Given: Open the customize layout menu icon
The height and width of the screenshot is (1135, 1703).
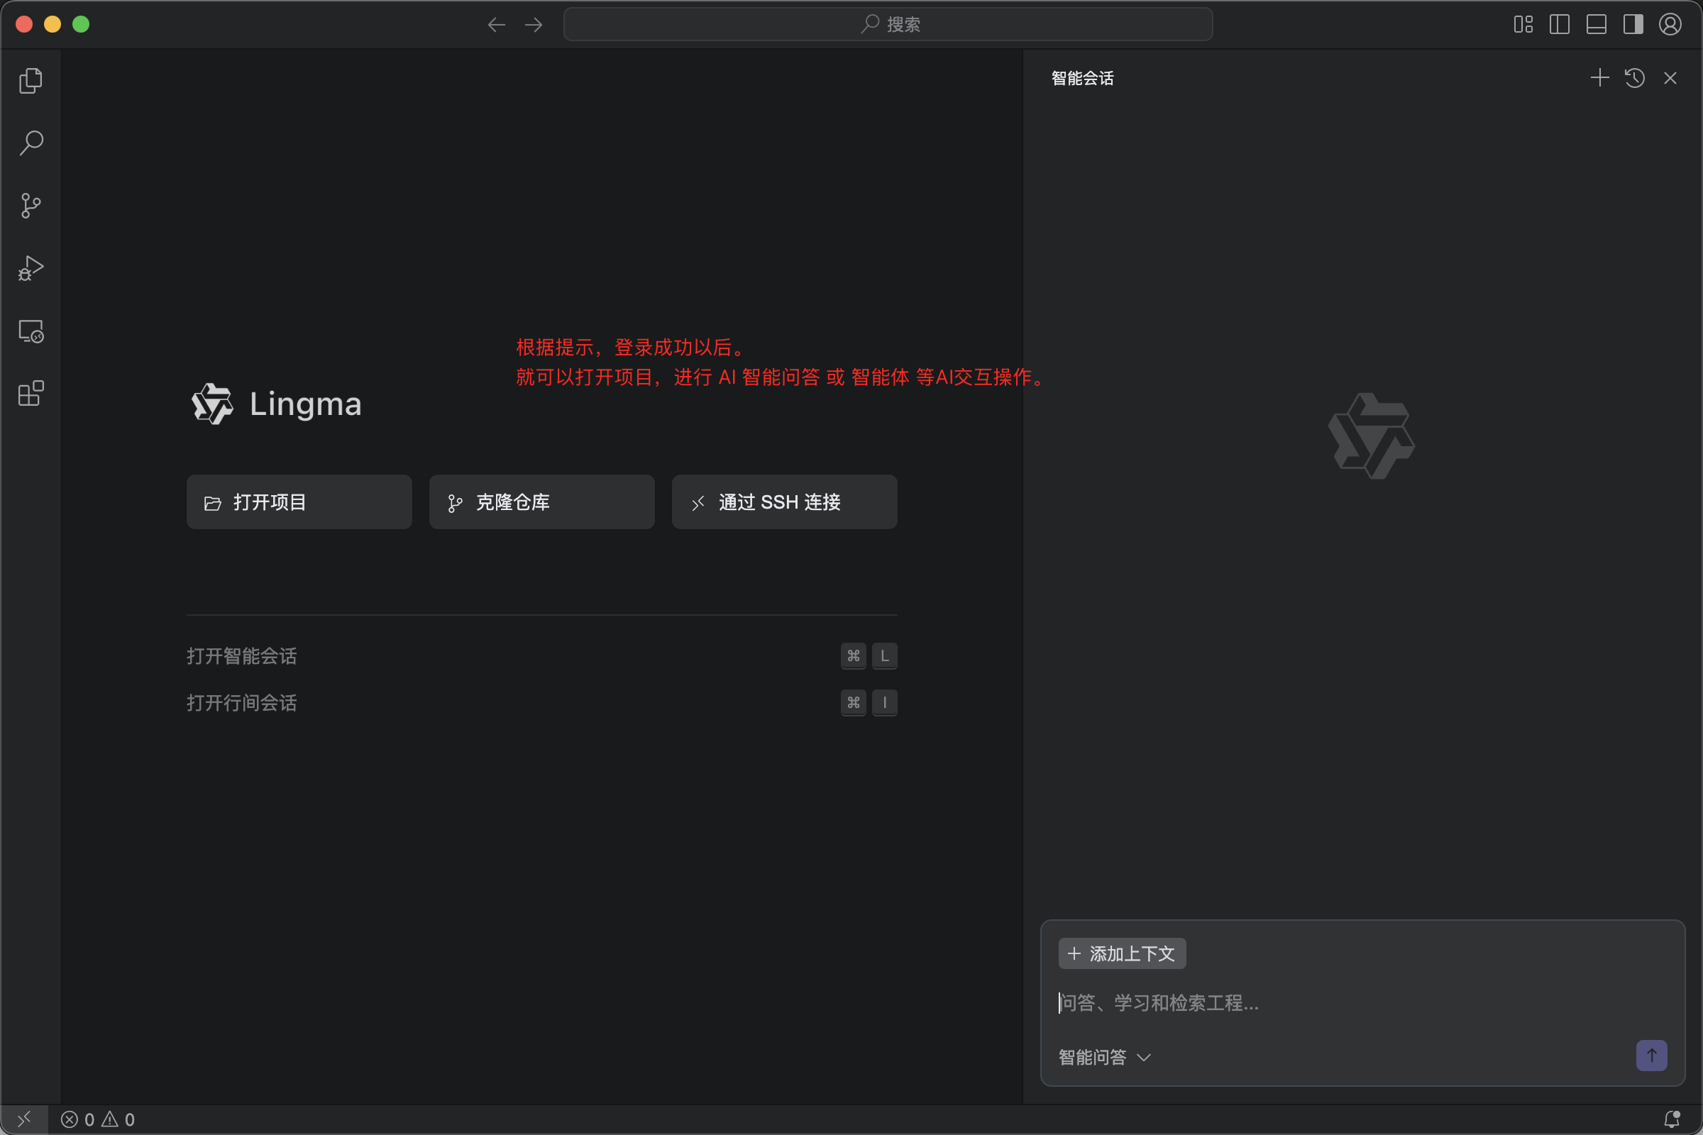Looking at the screenshot, I should tap(1523, 25).
